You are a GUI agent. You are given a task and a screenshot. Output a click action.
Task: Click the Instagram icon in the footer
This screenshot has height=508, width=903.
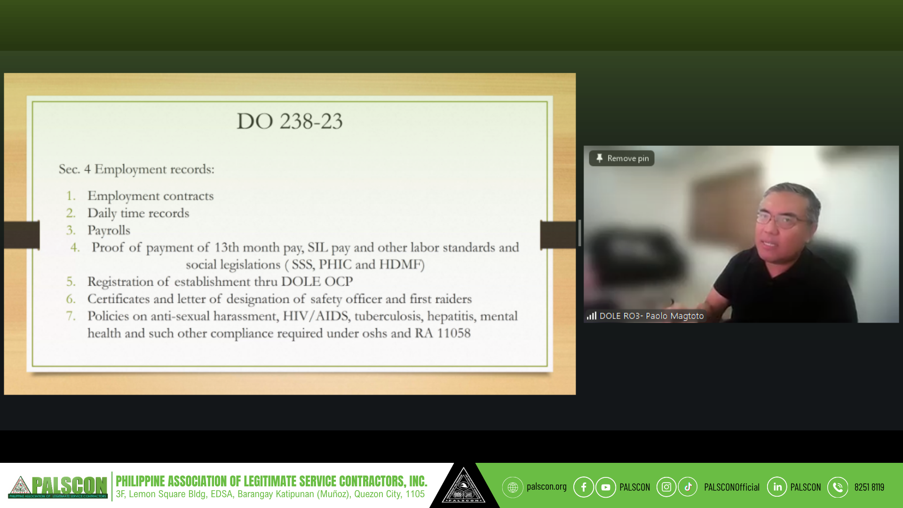[666, 487]
